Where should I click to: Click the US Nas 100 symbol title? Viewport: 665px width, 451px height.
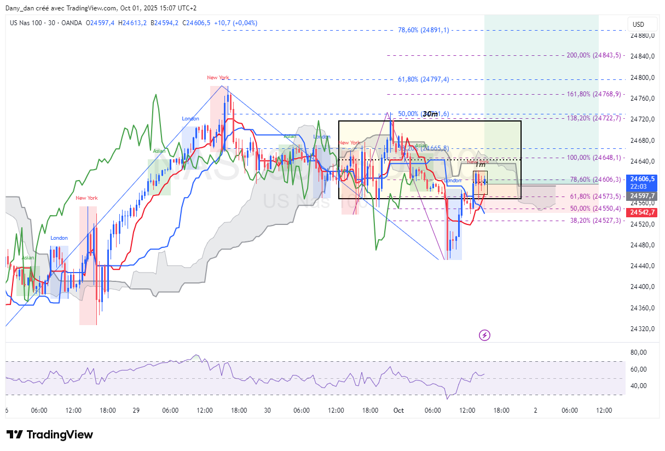[x=26, y=22]
